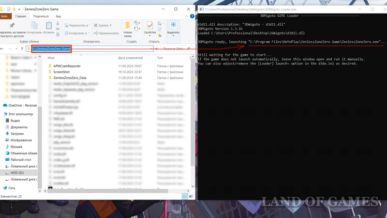Click the blue help question mark icon
Viewport: 387px width, 218px height.
coord(192,16)
